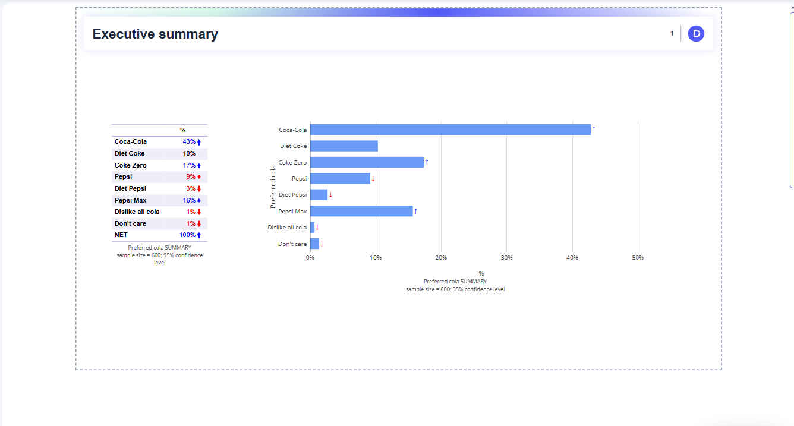
Task: Select the Diet Pepsi chart bar
Action: pyautogui.click(x=319, y=195)
